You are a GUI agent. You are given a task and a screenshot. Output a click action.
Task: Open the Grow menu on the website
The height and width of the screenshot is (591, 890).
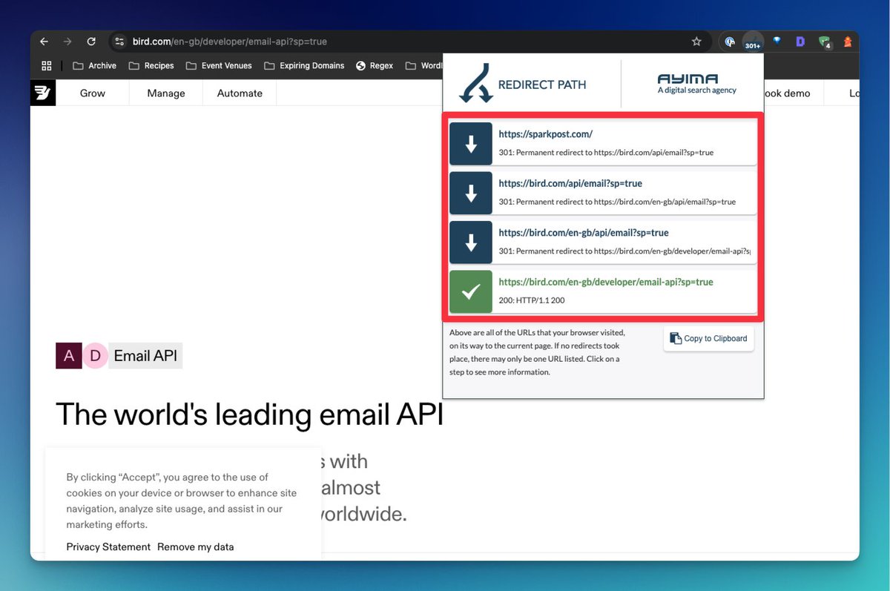tap(93, 93)
